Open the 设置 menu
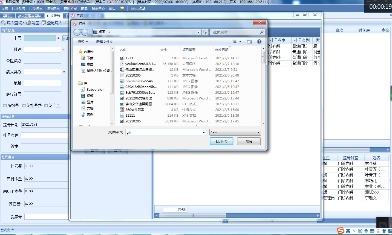The image size is (392, 235). click(x=5, y=8)
